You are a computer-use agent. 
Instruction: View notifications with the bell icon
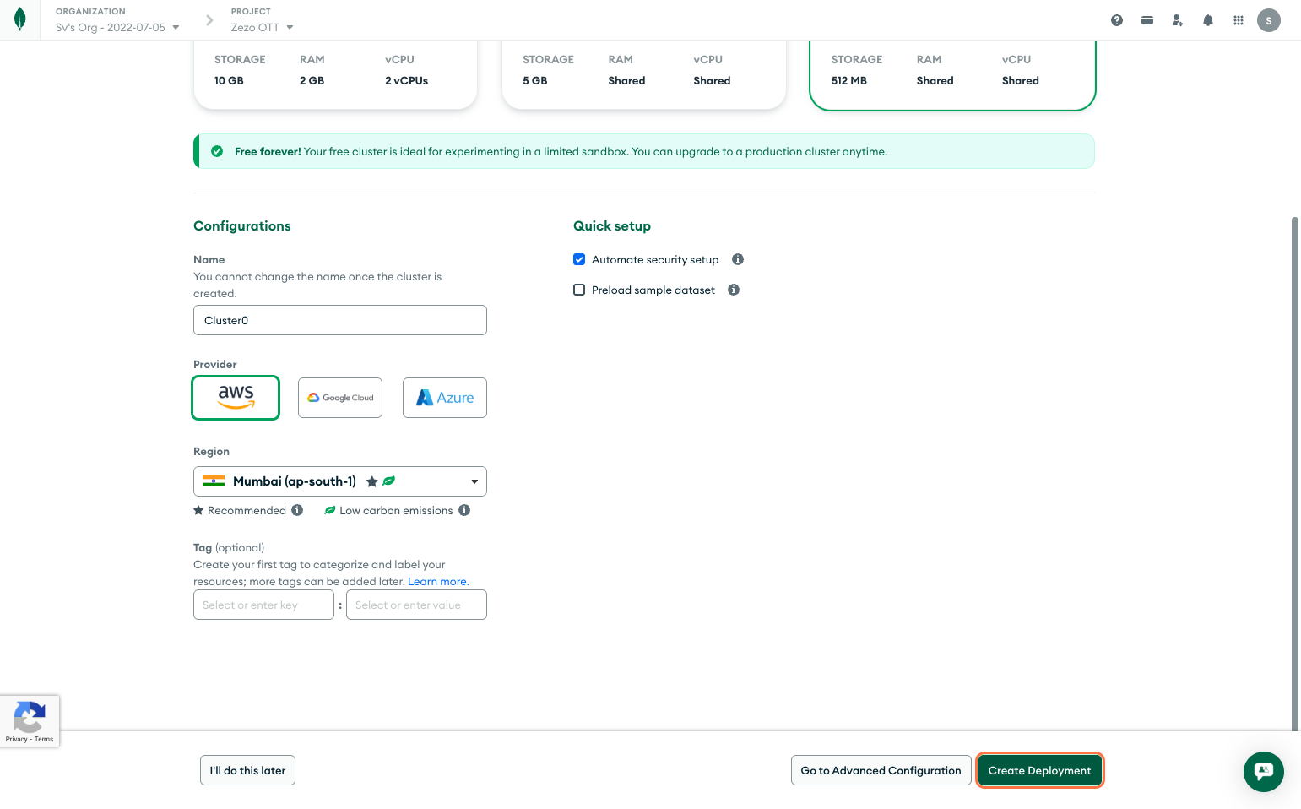click(x=1207, y=19)
